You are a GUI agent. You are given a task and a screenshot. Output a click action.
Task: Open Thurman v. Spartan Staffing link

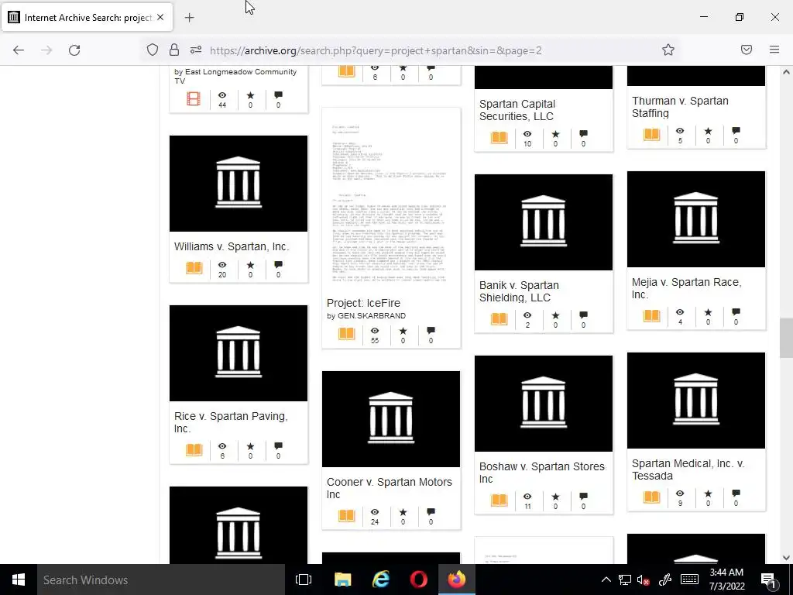(x=680, y=107)
